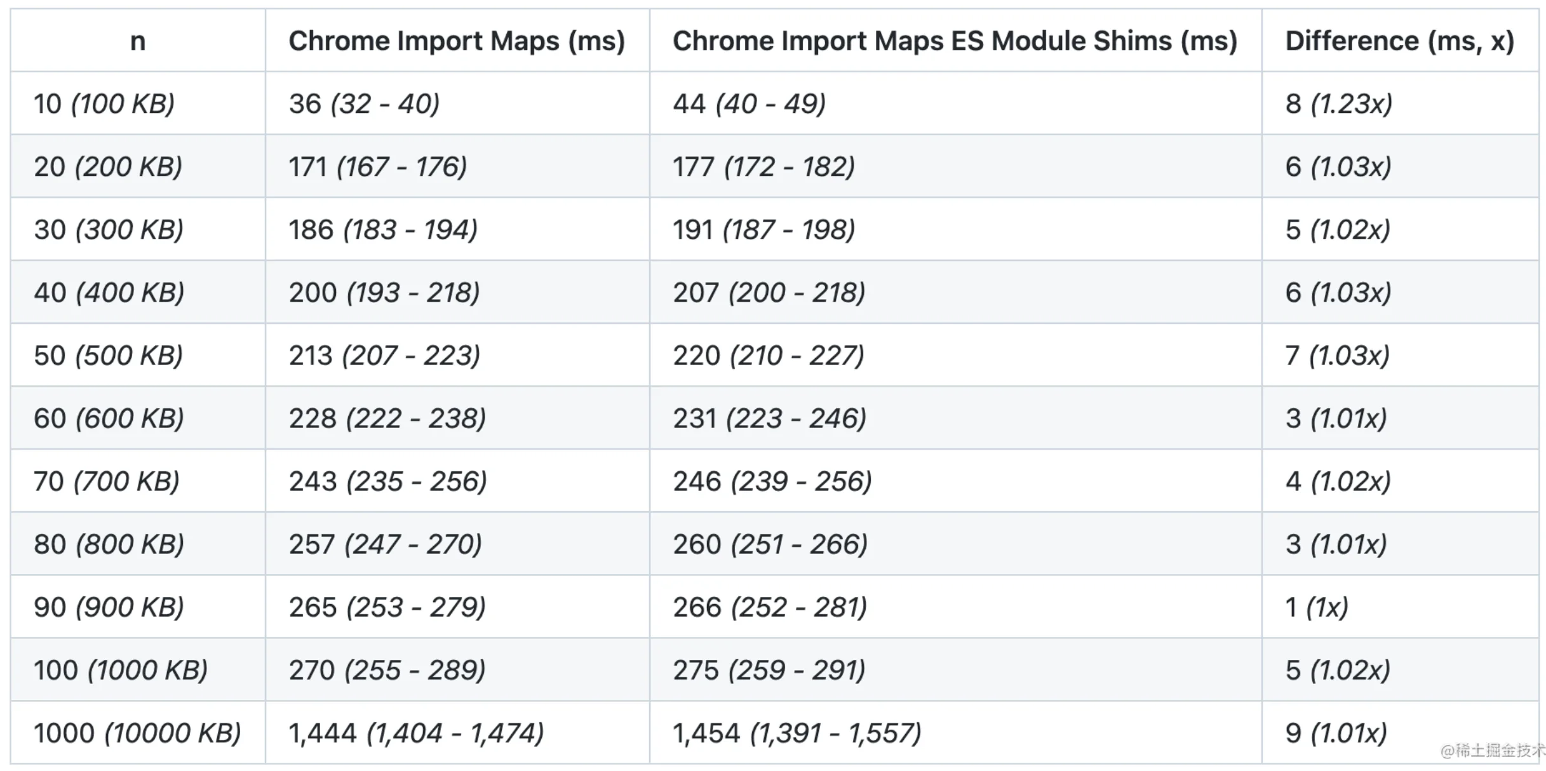Image resolution: width=1546 pixels, height=771 pixels.
Task: Select the cell '50 (500 KB)'
Action: click(138, 354)
